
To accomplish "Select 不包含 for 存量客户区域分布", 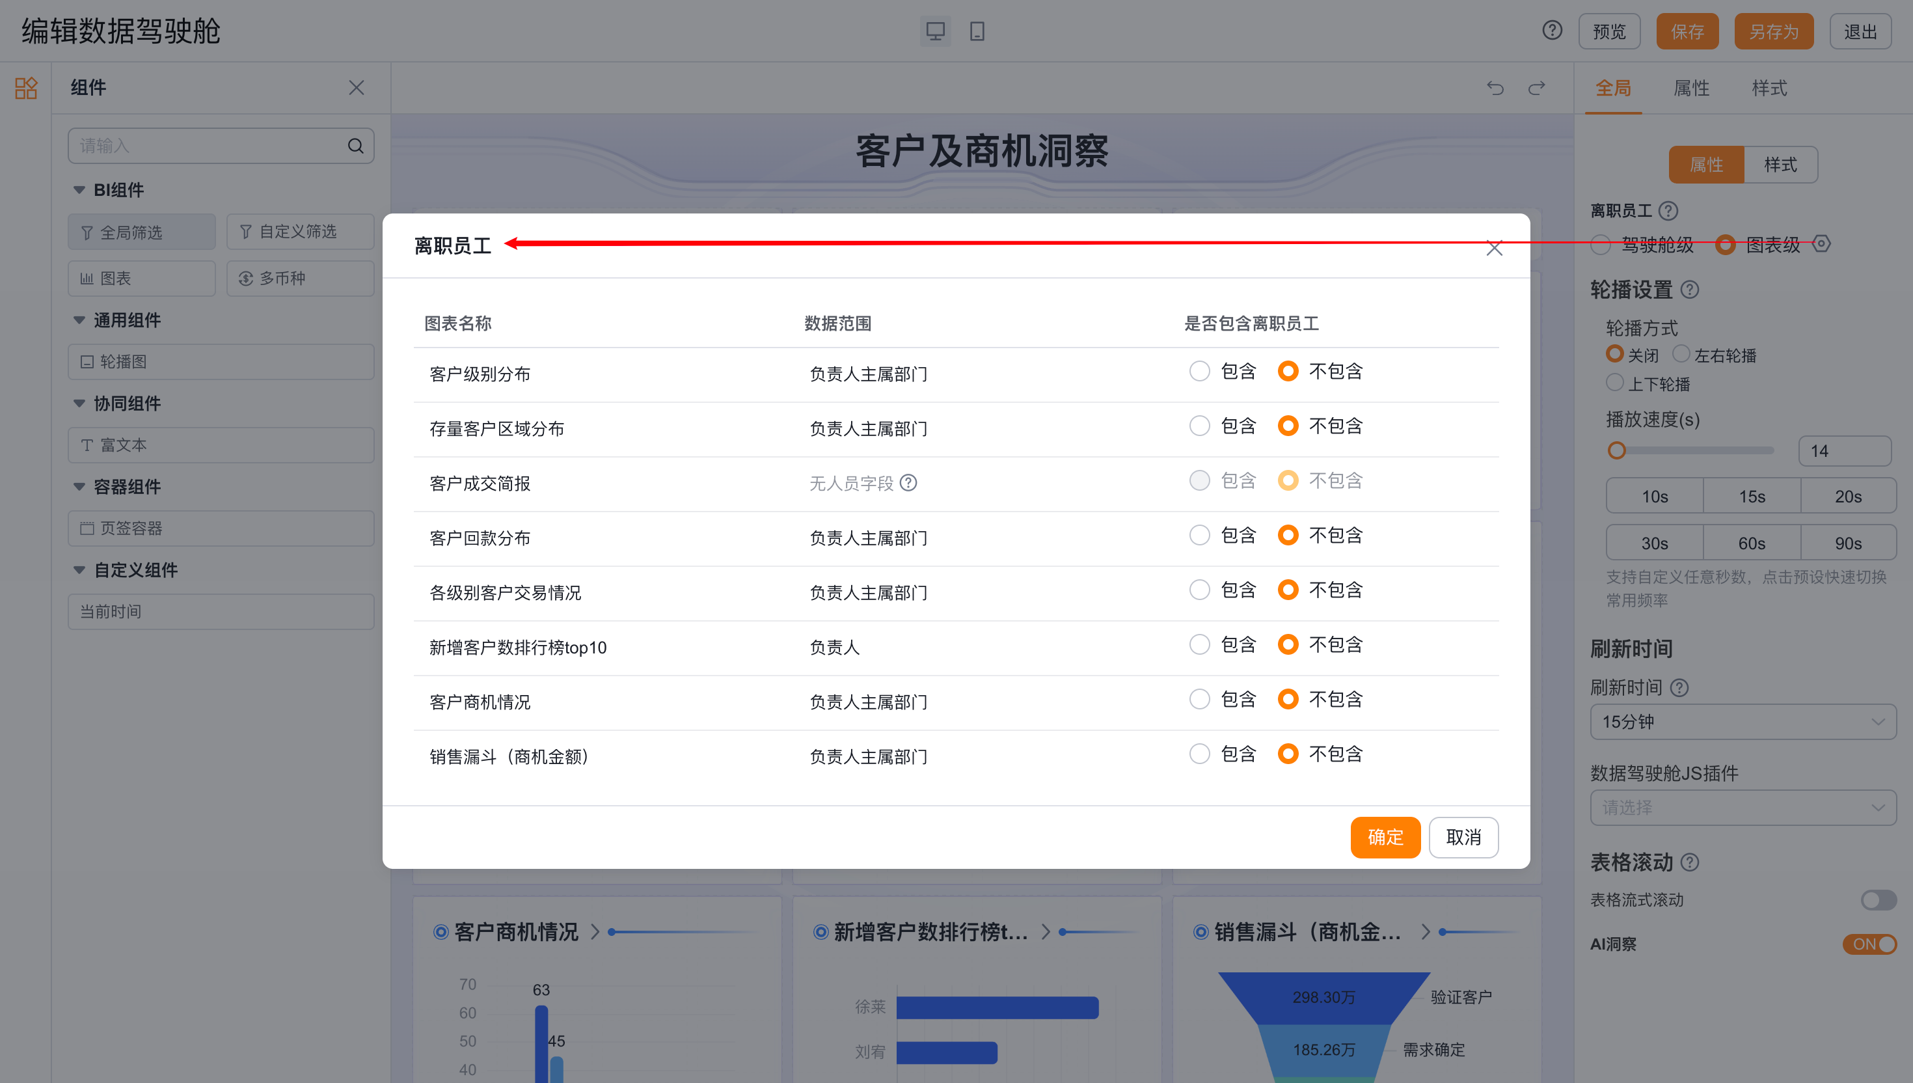I will pyautogui.click(x=1288, y=426).
